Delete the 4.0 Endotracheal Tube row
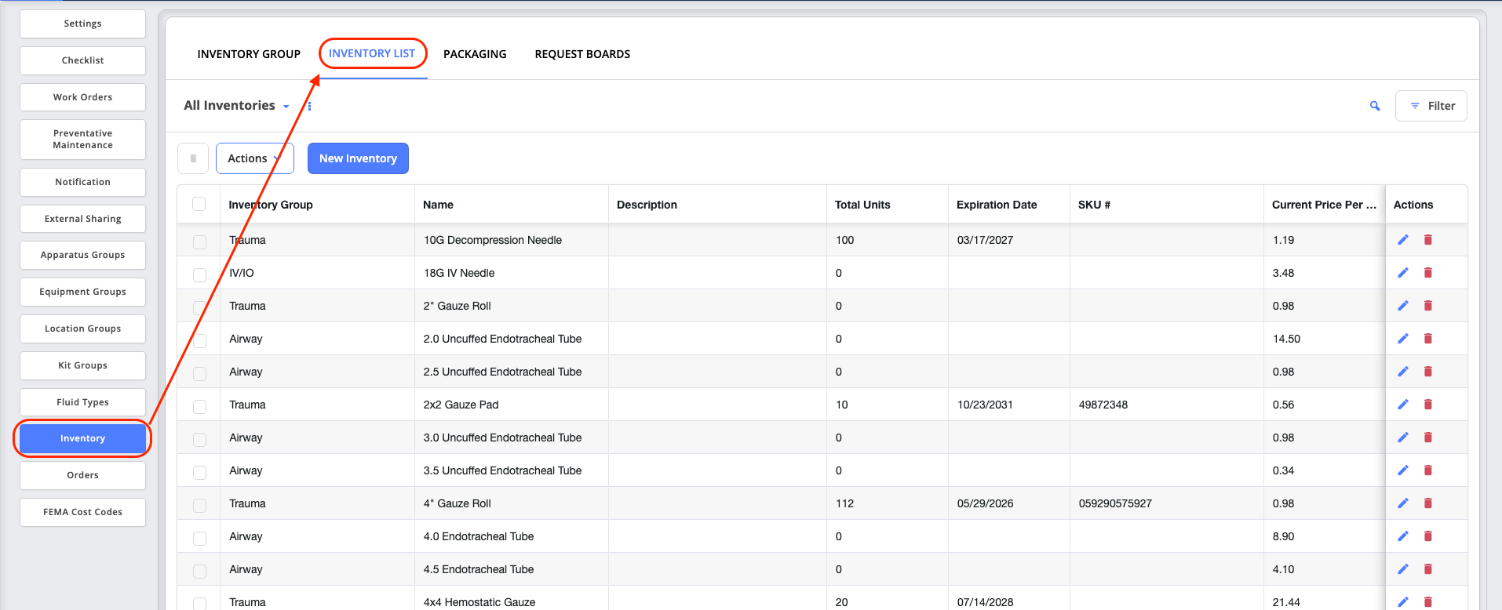This screenshot has width=1502, height=610. coord(1428,536)
